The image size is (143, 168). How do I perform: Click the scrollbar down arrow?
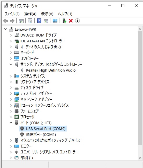140,158
